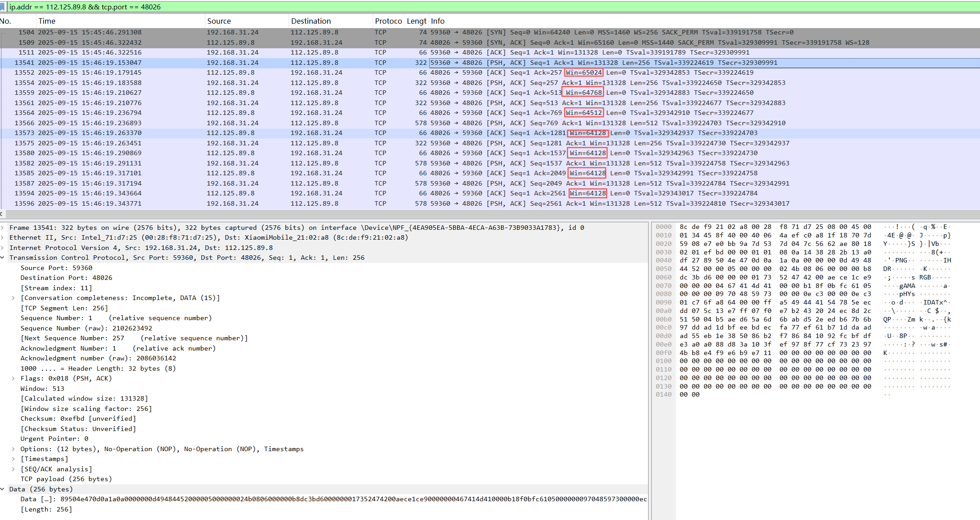Screen dimensions: 980x520
Task: Expand the TCP Options (12 bytes) entry
Action: click(13, 449)
